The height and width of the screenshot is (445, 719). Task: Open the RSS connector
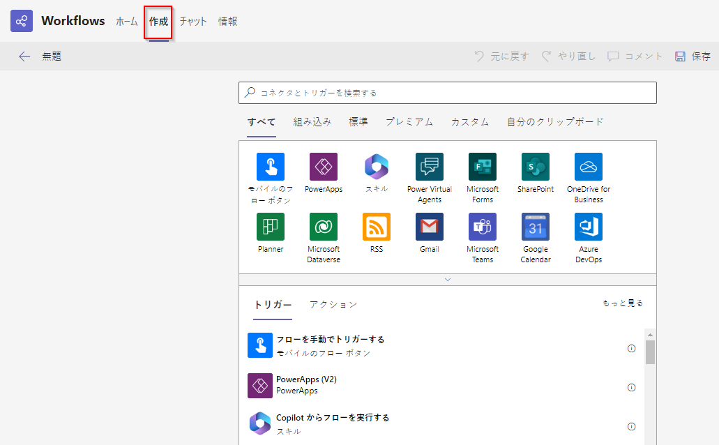pyautogui.click(x=376, y=227)
